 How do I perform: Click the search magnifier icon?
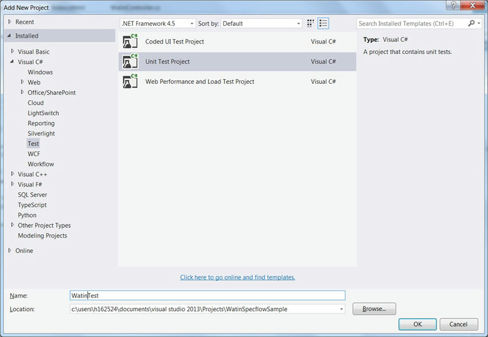[x=472, y=24]
